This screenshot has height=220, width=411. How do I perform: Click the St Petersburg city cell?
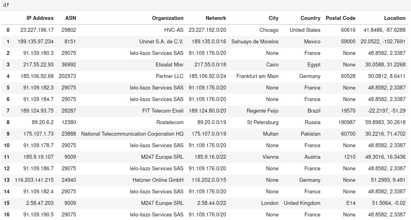pyautogui.click(x=262, y=122)
